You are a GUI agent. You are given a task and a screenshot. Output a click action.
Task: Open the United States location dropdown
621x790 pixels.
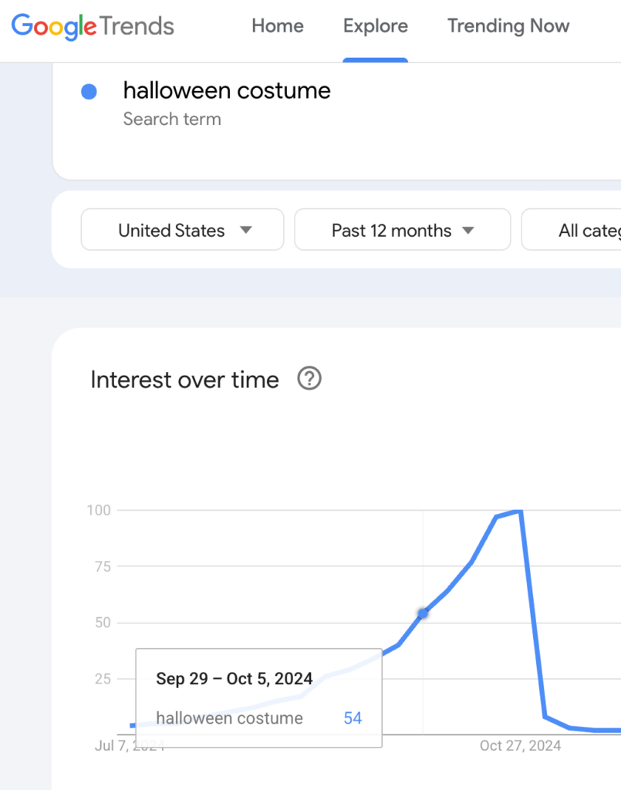(x=182, y=229)
